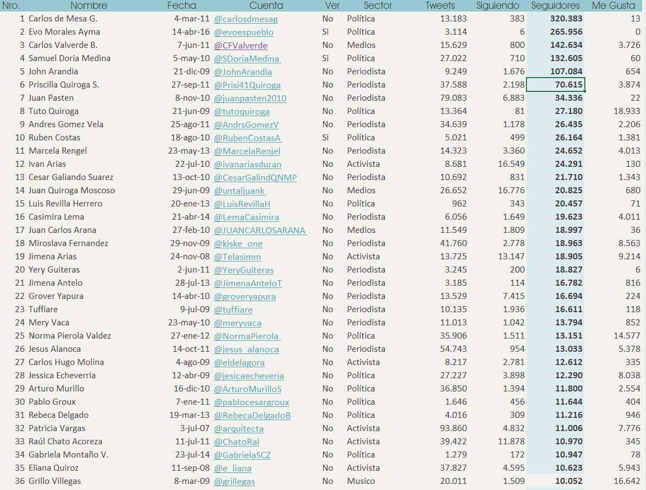This screenshot has width=646, height=490.
Task: Open the @YeryGuiteras link
Action: pos(244,270)
